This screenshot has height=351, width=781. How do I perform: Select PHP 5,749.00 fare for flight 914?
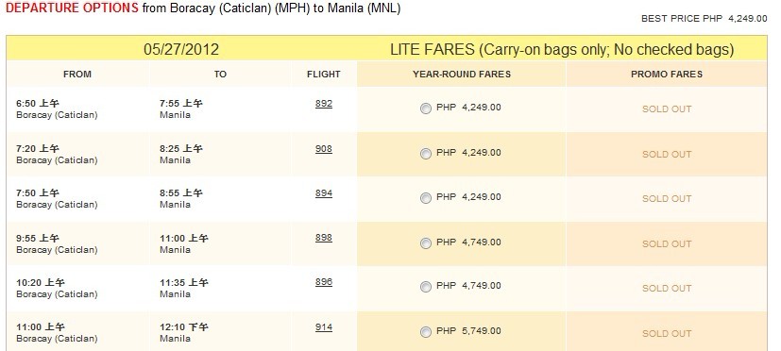425,332
